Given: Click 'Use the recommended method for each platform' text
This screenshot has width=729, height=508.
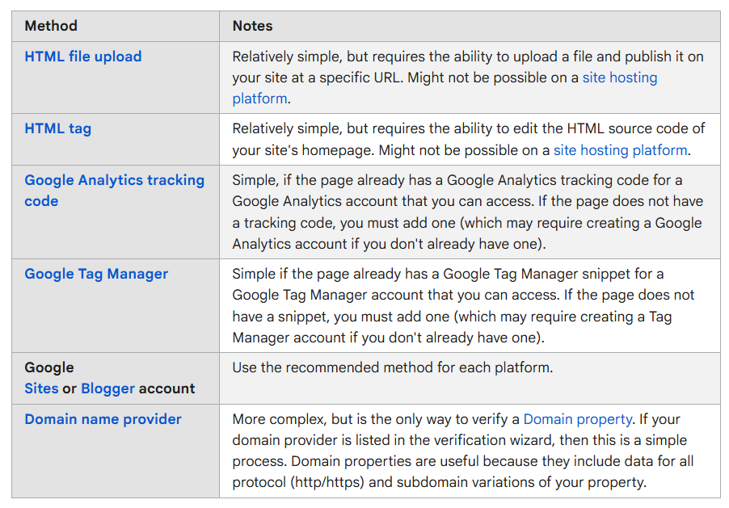Looking at the screenshot, I should tap(392, 368).
